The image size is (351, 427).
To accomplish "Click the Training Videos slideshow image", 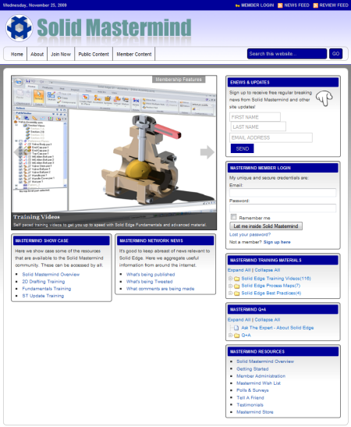I will [114, 153].
